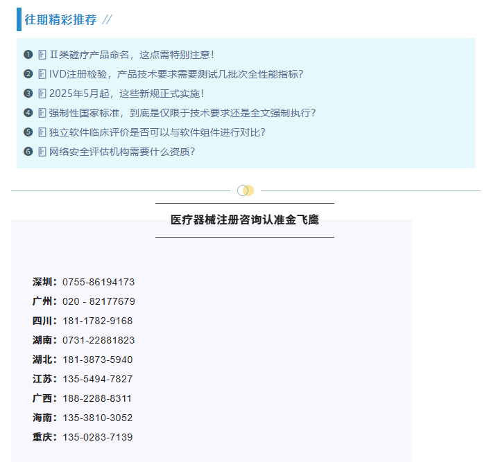Visit 独立软件临床评价是否可以与软件组件进行对比 link text

(157, 132)
